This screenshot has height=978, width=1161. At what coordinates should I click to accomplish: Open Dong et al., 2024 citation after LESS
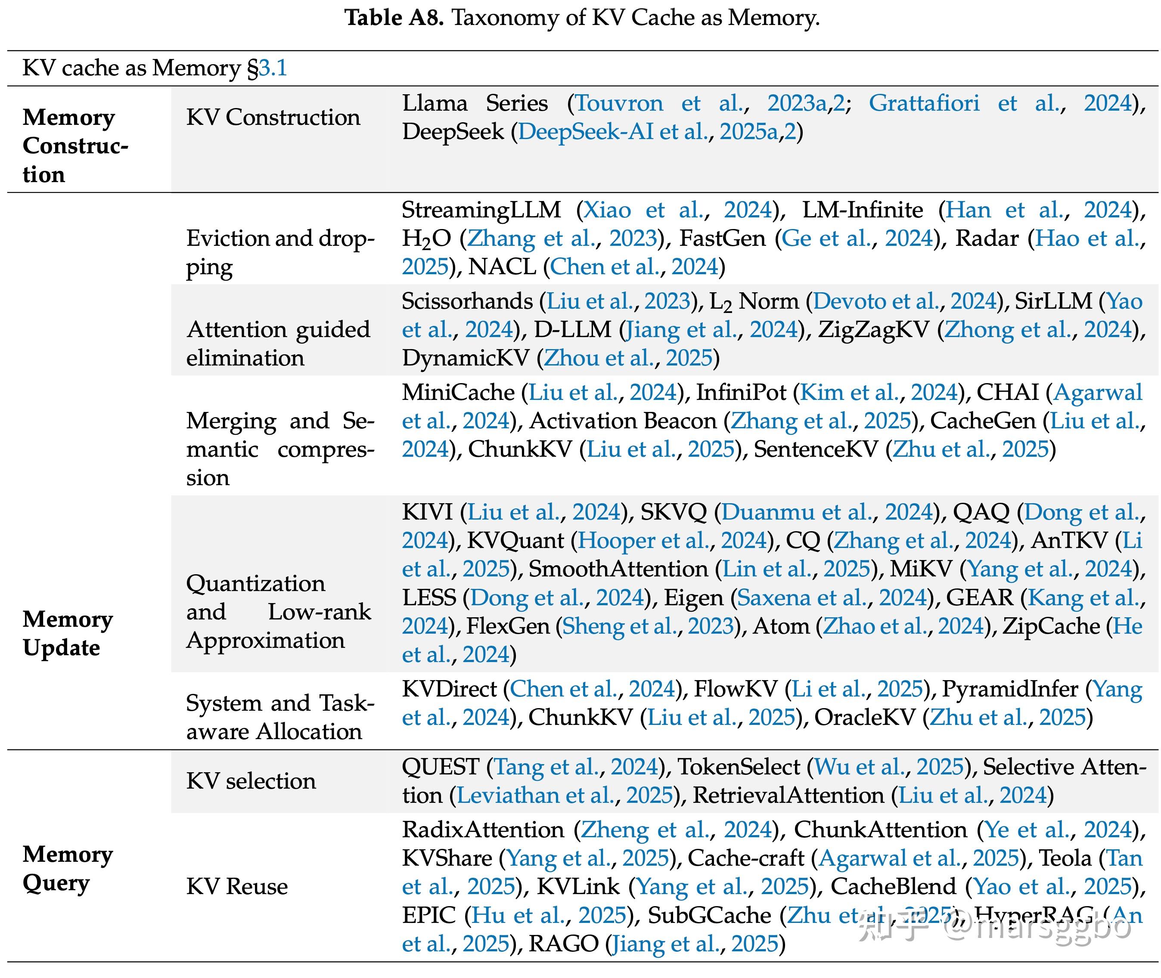pyautogui.click(x=557, y=598)
